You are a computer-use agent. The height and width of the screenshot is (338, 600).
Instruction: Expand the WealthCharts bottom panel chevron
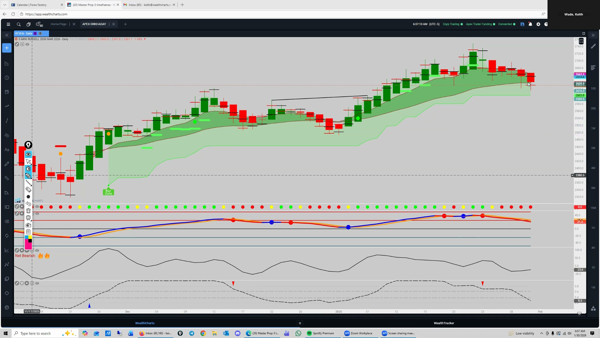(x=300, y=323)
